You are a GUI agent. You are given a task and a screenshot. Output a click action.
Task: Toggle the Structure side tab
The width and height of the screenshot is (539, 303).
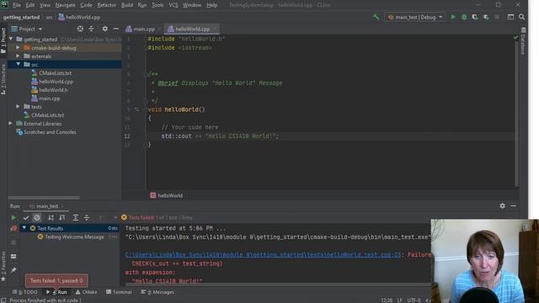[3, 79]
